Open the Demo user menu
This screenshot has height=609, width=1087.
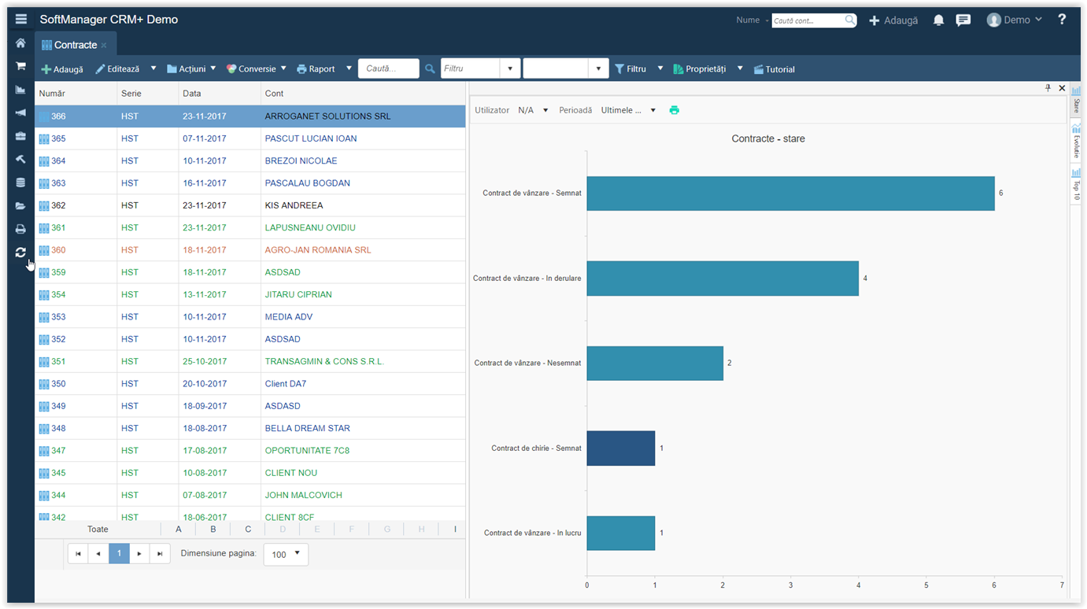point(1015,20)
